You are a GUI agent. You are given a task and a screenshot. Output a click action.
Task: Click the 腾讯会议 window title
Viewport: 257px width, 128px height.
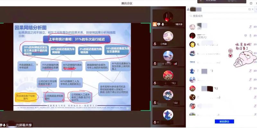coord(128,3)
